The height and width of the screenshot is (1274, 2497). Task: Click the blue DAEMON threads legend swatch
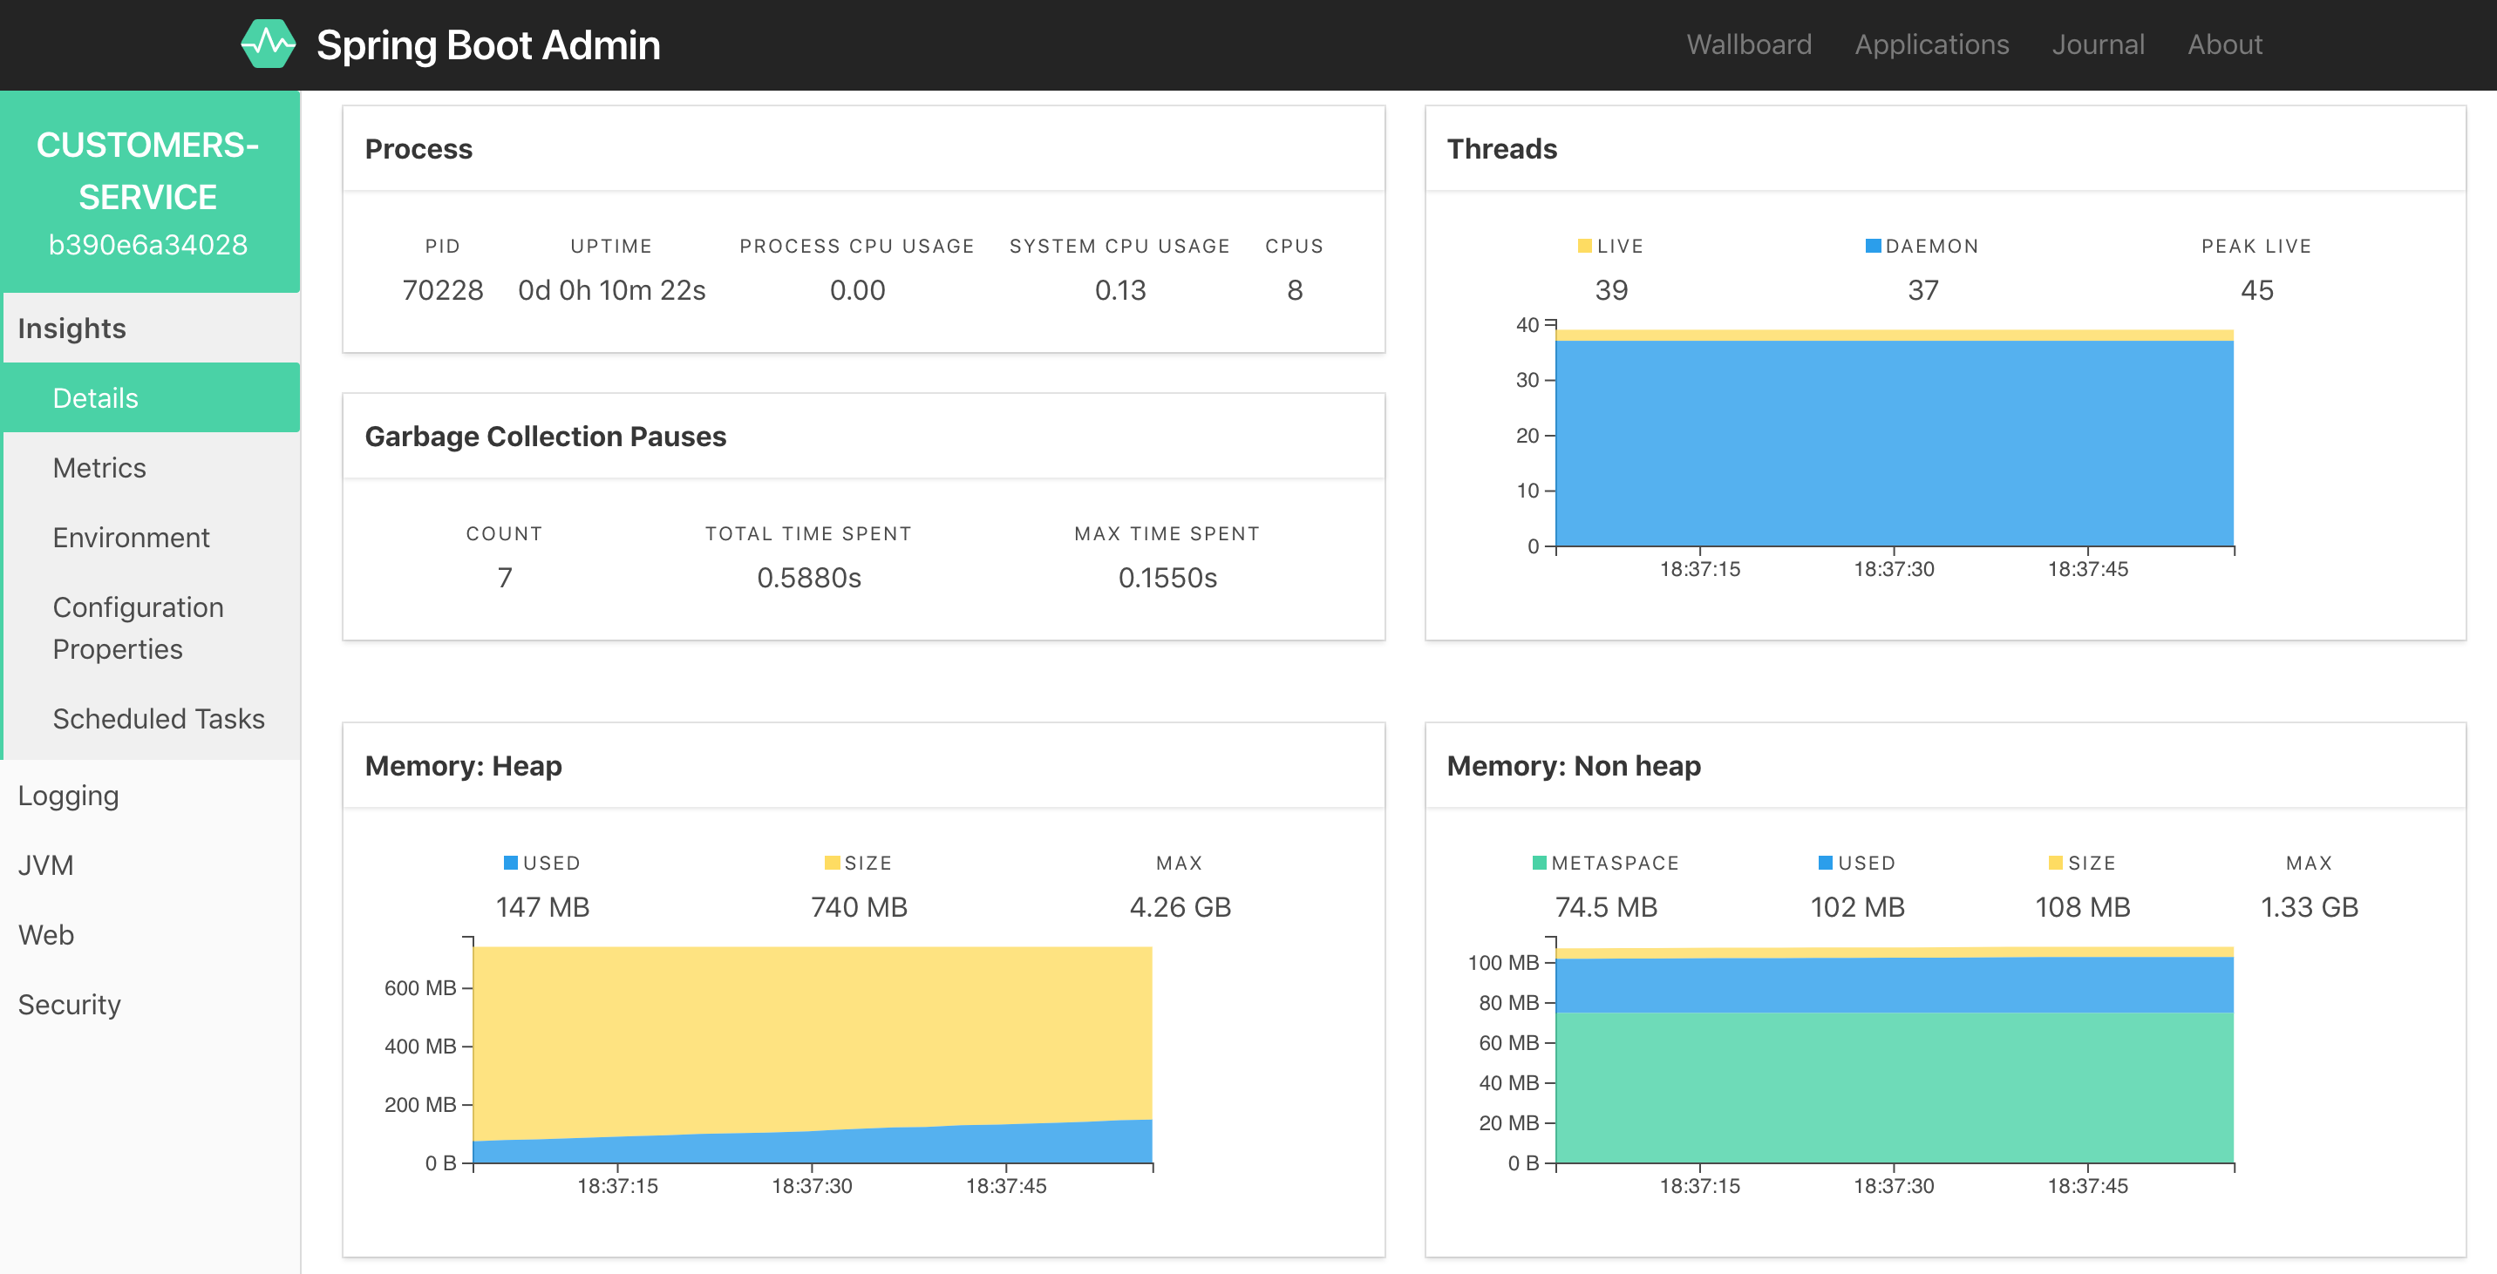pos(1873,246)
